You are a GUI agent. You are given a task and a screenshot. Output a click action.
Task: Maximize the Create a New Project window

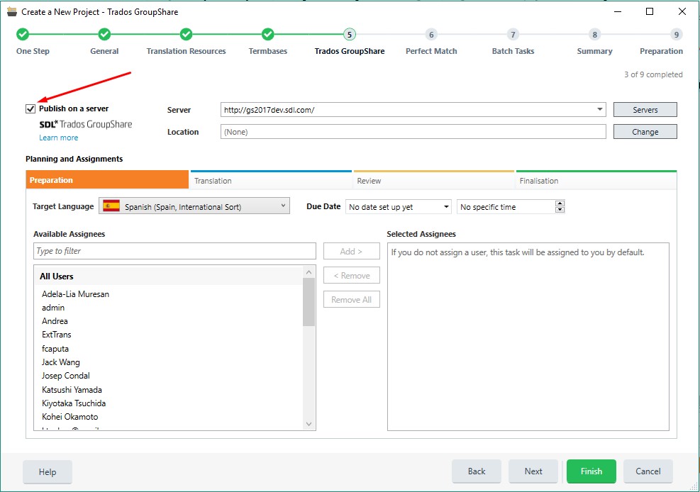650,11
